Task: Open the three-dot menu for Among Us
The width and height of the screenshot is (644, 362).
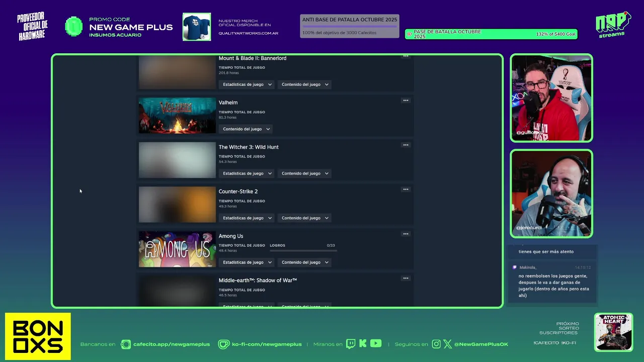Action: (x=406, y=234)
